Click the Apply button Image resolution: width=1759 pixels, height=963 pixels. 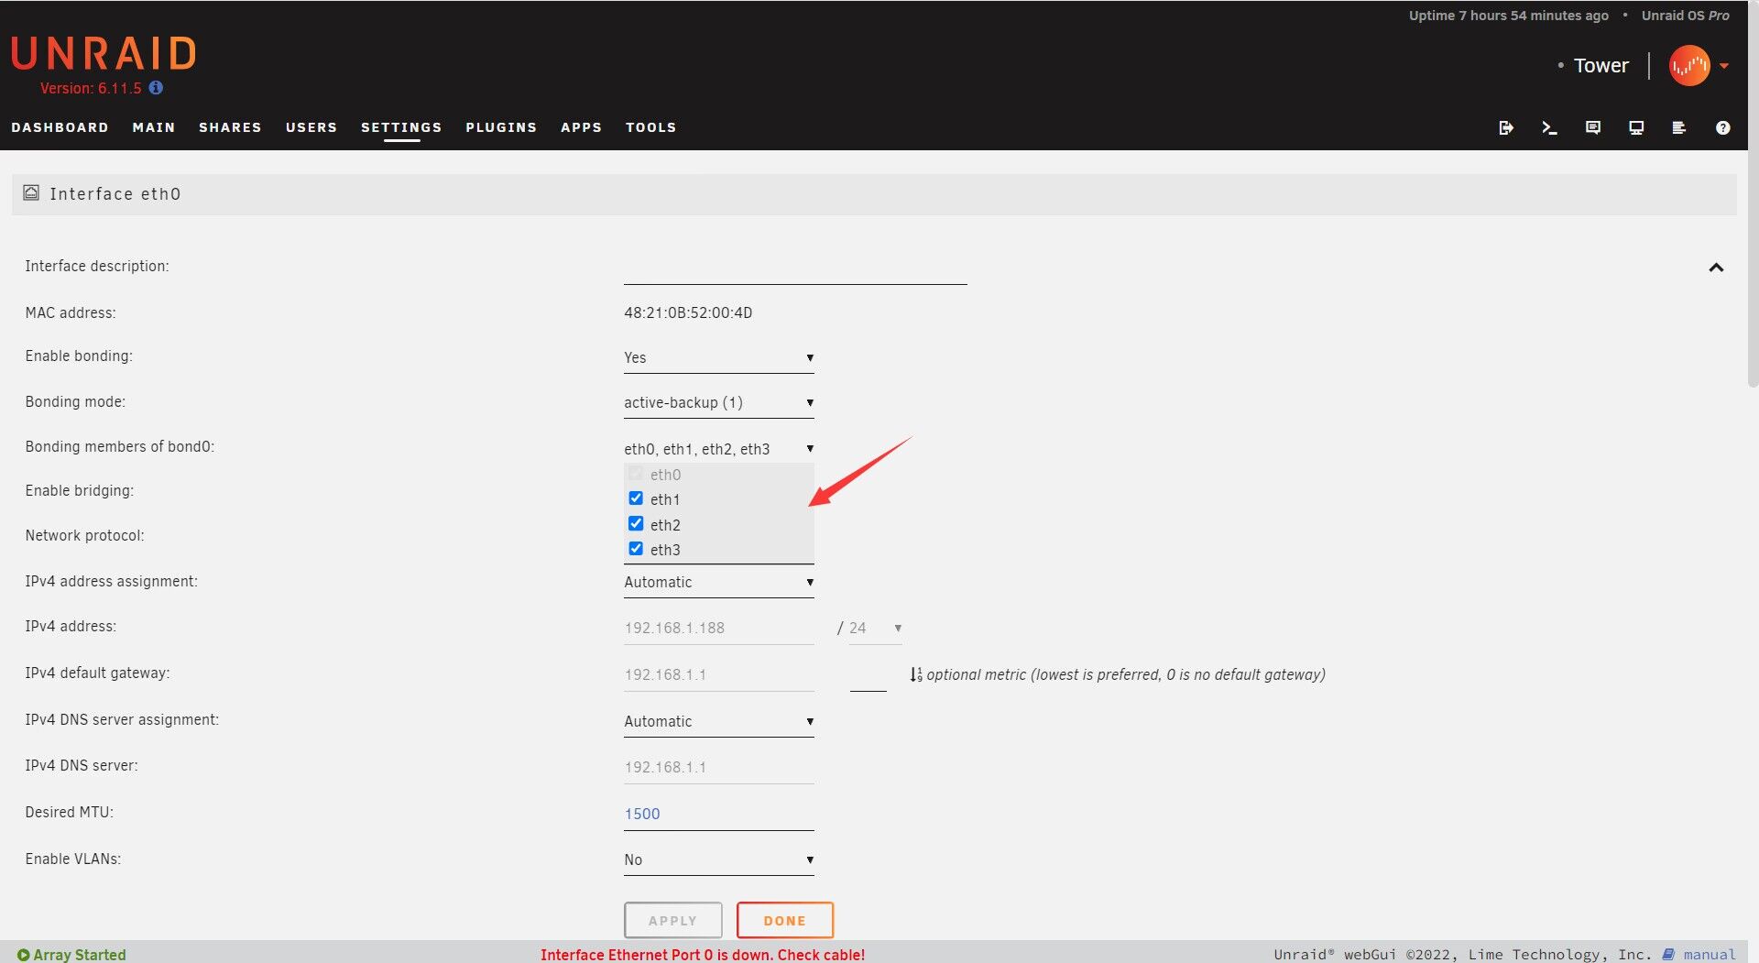click(673, 920)
